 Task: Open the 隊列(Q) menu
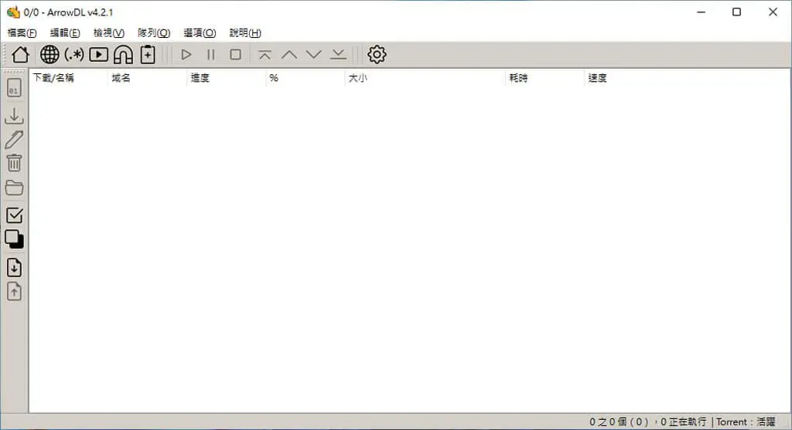click(154, 32)
